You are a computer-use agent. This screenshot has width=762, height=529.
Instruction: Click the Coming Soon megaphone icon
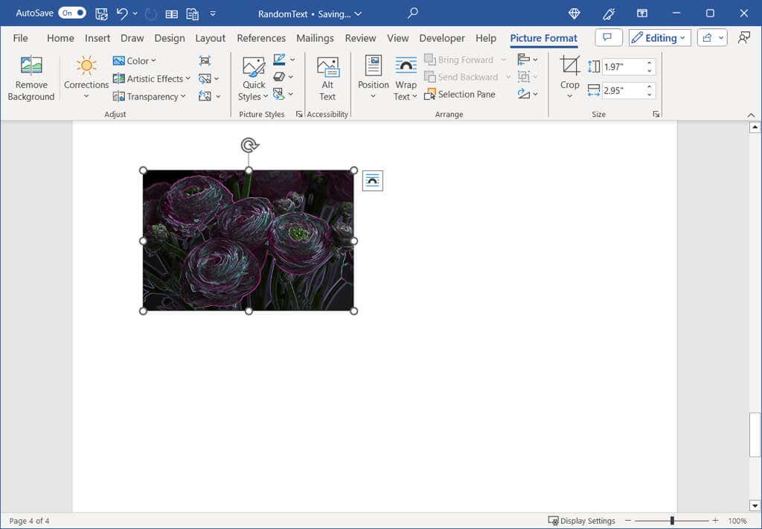(x=609, y=13)
